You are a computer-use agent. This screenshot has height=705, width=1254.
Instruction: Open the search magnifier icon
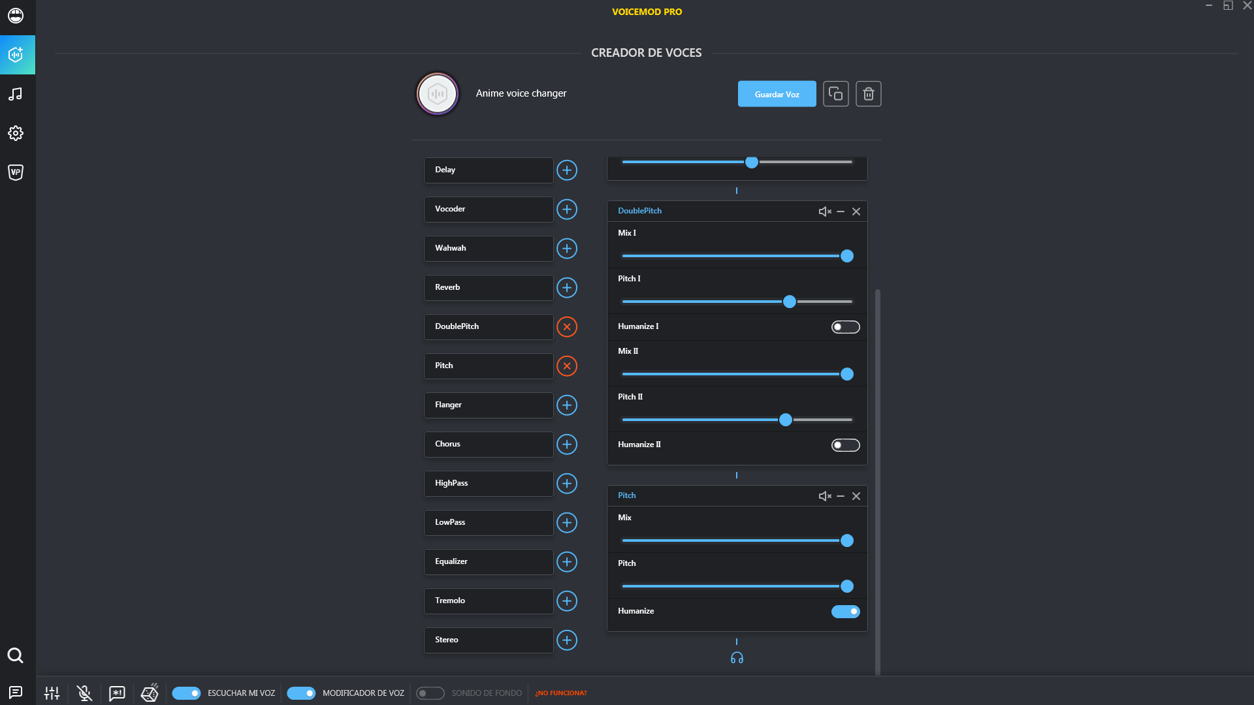[16, 655]
